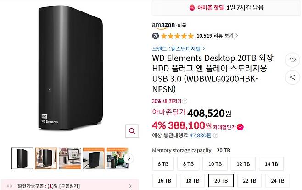
Task: Select the 24 TB capacity option
Action: tap(277, 180)
